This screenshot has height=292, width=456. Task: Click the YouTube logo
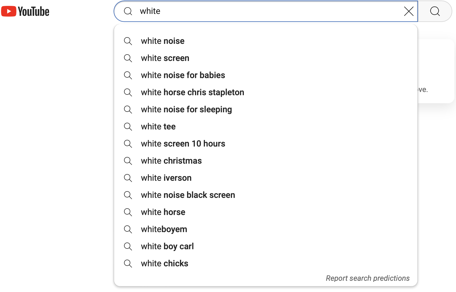pyautogui.click(x=25, y=11)
